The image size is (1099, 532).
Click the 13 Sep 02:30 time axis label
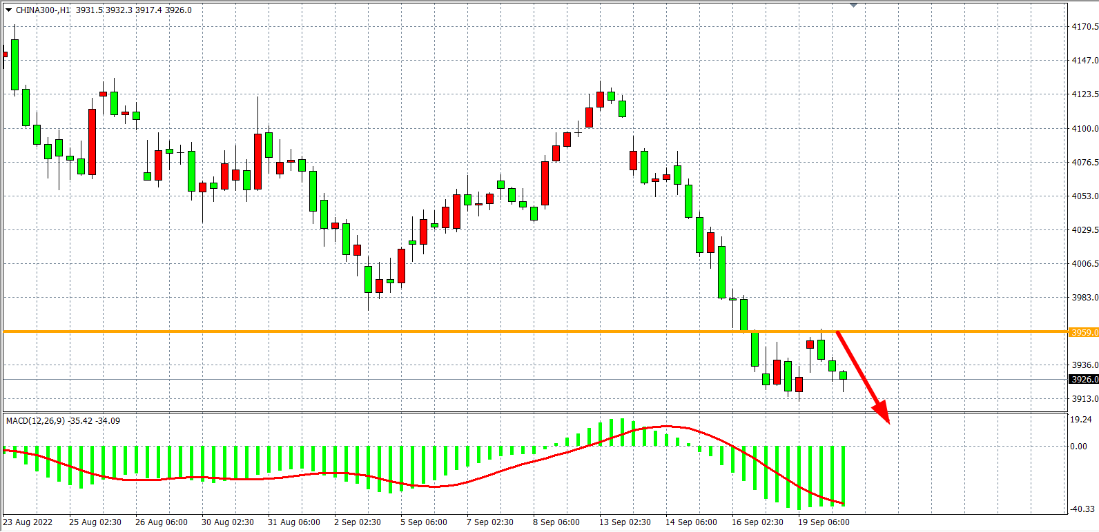click(624, 522)
